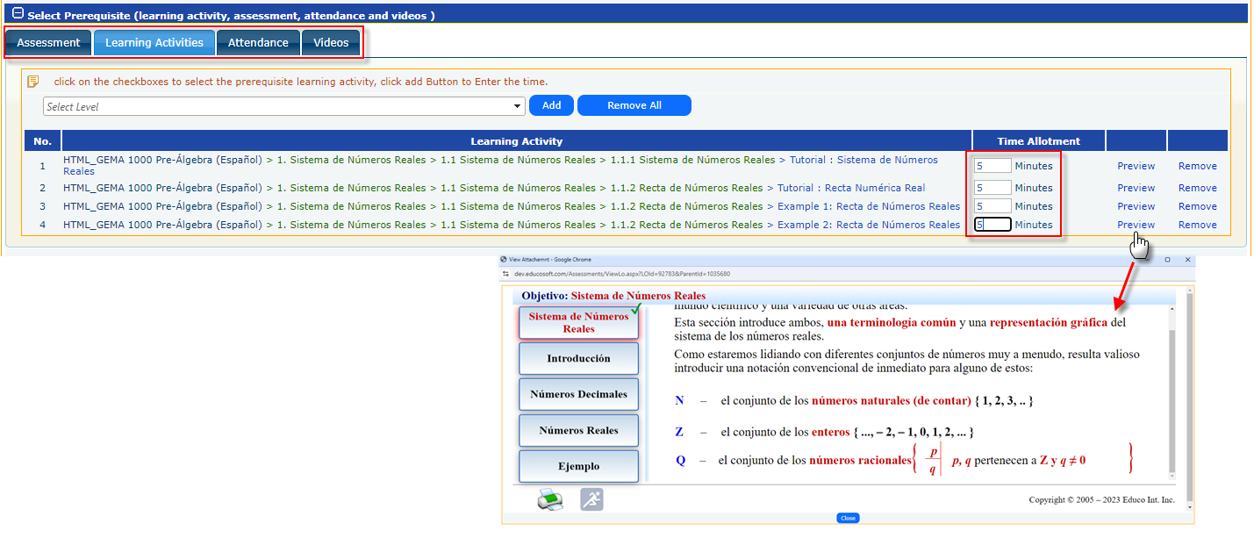This screenshot has height=538, width=1254.
Task: Open the Attendance tab
Action: [258, 42]
